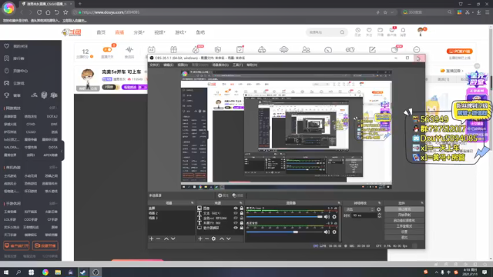
Task: Mute the second audio mixer track
Action: coord(327,232)
